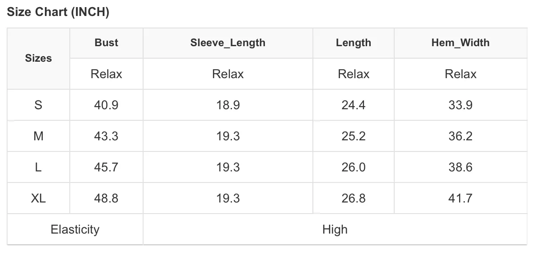Click the 26.0 length value
The image size is (536, 254).
tap(353, 167)
